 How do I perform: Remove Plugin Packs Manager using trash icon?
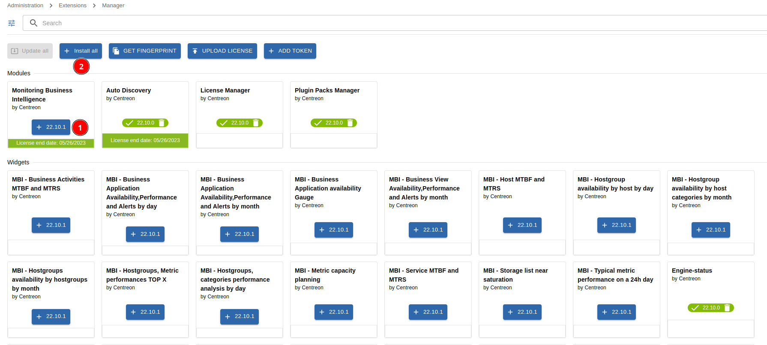point(350,123)
